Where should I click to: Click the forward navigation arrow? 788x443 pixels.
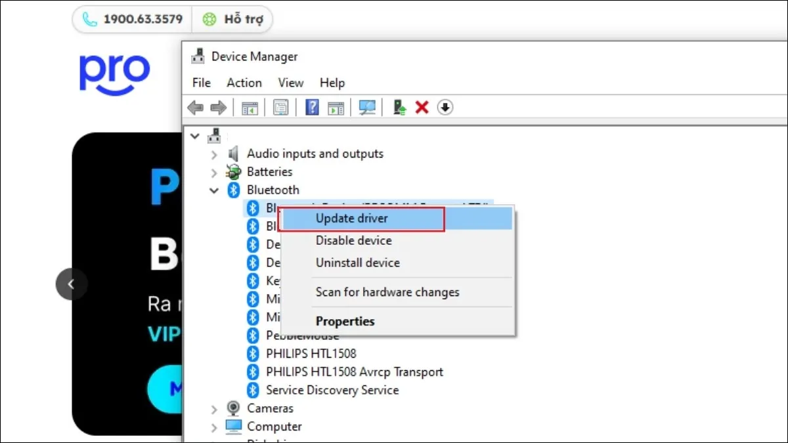coord(219,107)
